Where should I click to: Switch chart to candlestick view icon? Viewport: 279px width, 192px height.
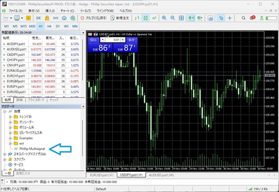tap(146, 18)
